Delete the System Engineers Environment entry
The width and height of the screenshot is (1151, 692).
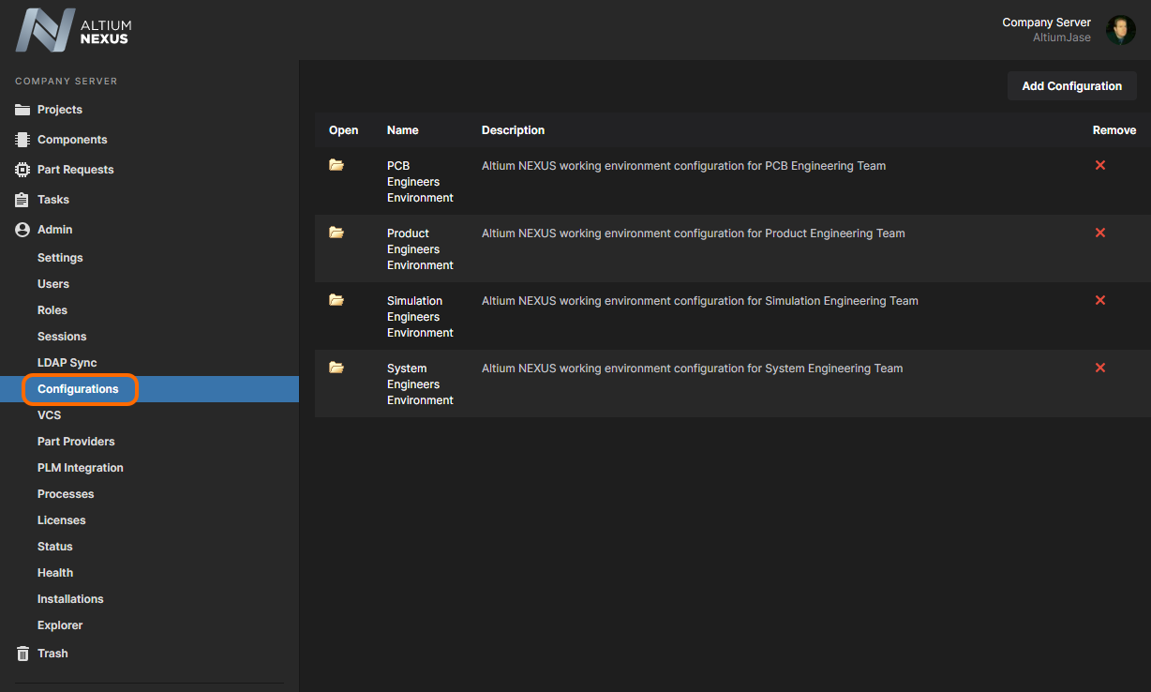pyautogui.click(x=1100, y=368)
